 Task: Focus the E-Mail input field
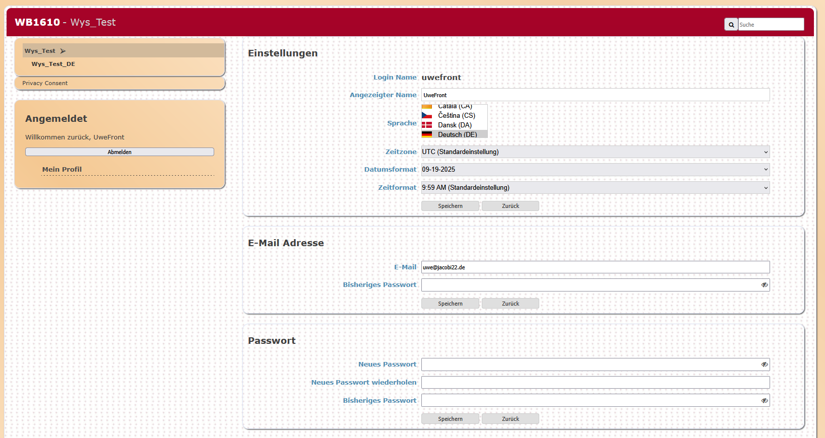tap(595, 267)
